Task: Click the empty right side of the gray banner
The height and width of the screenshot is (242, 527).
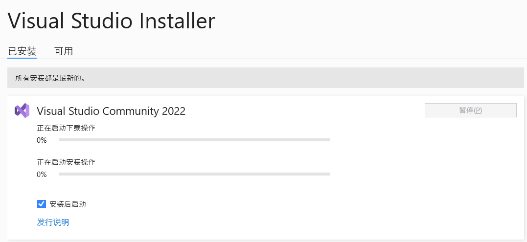Action: (391, 78)
